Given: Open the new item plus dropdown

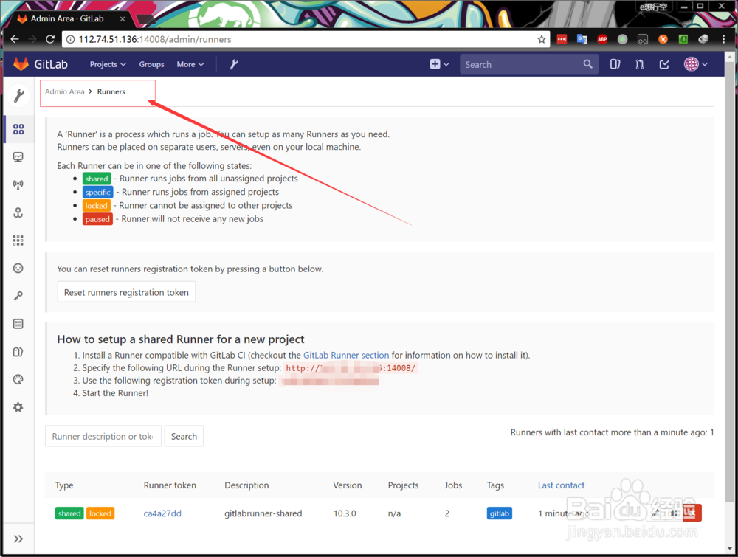Looking at the screenshot, I should 439,64.
